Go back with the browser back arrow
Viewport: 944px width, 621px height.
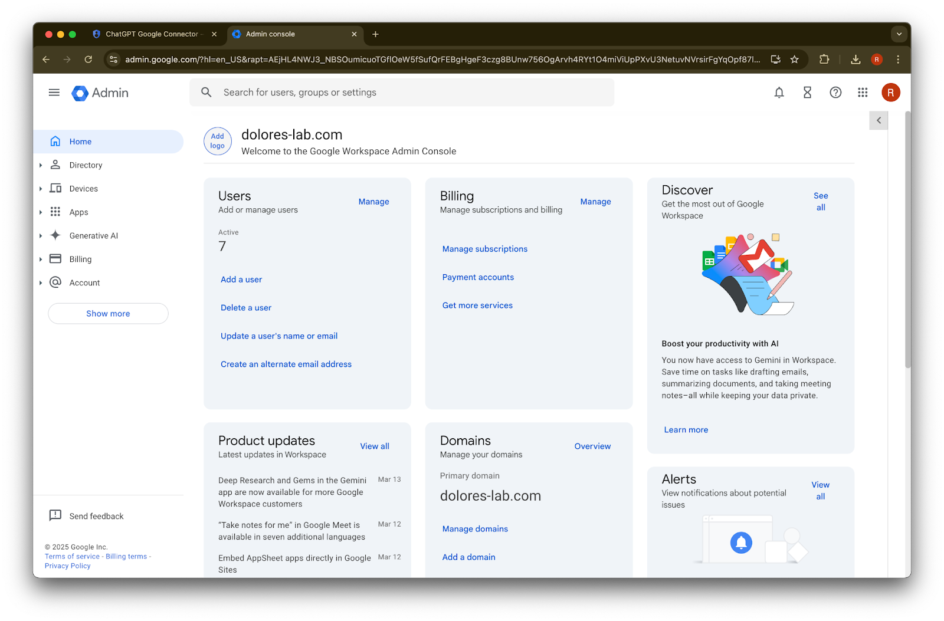tap(46, 60)
